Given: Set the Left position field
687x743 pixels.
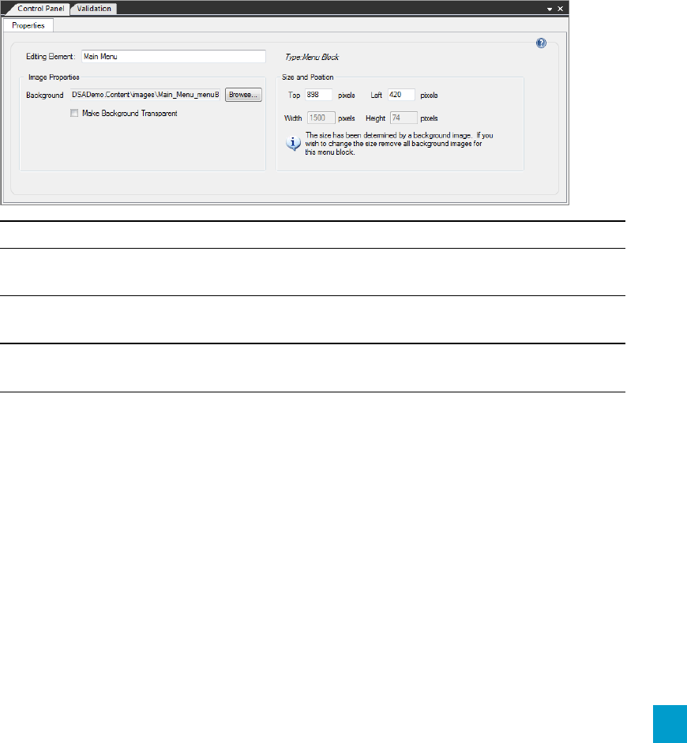Looking at the screenshot, I should coord(401,95).
